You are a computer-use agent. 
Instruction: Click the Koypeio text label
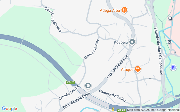[121, 42]
